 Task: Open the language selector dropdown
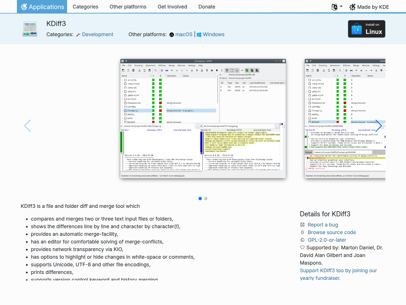[x=337, y=7]
